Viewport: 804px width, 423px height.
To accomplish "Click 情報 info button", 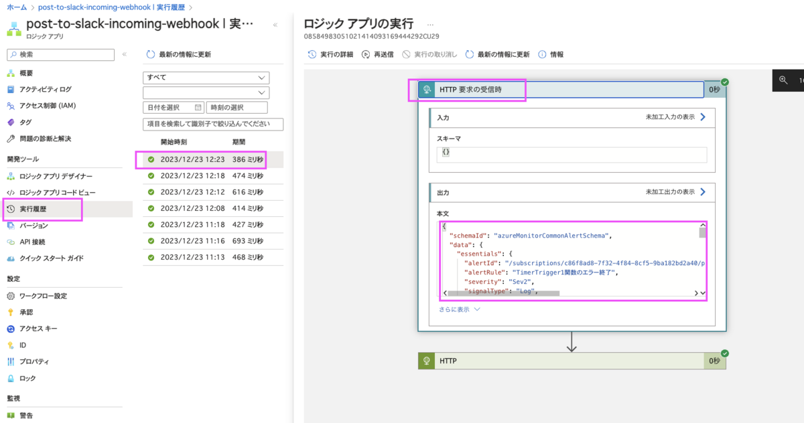I will coord(551,54).
